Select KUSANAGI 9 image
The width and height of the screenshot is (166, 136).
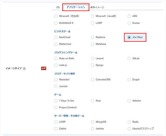coord(56,23)
